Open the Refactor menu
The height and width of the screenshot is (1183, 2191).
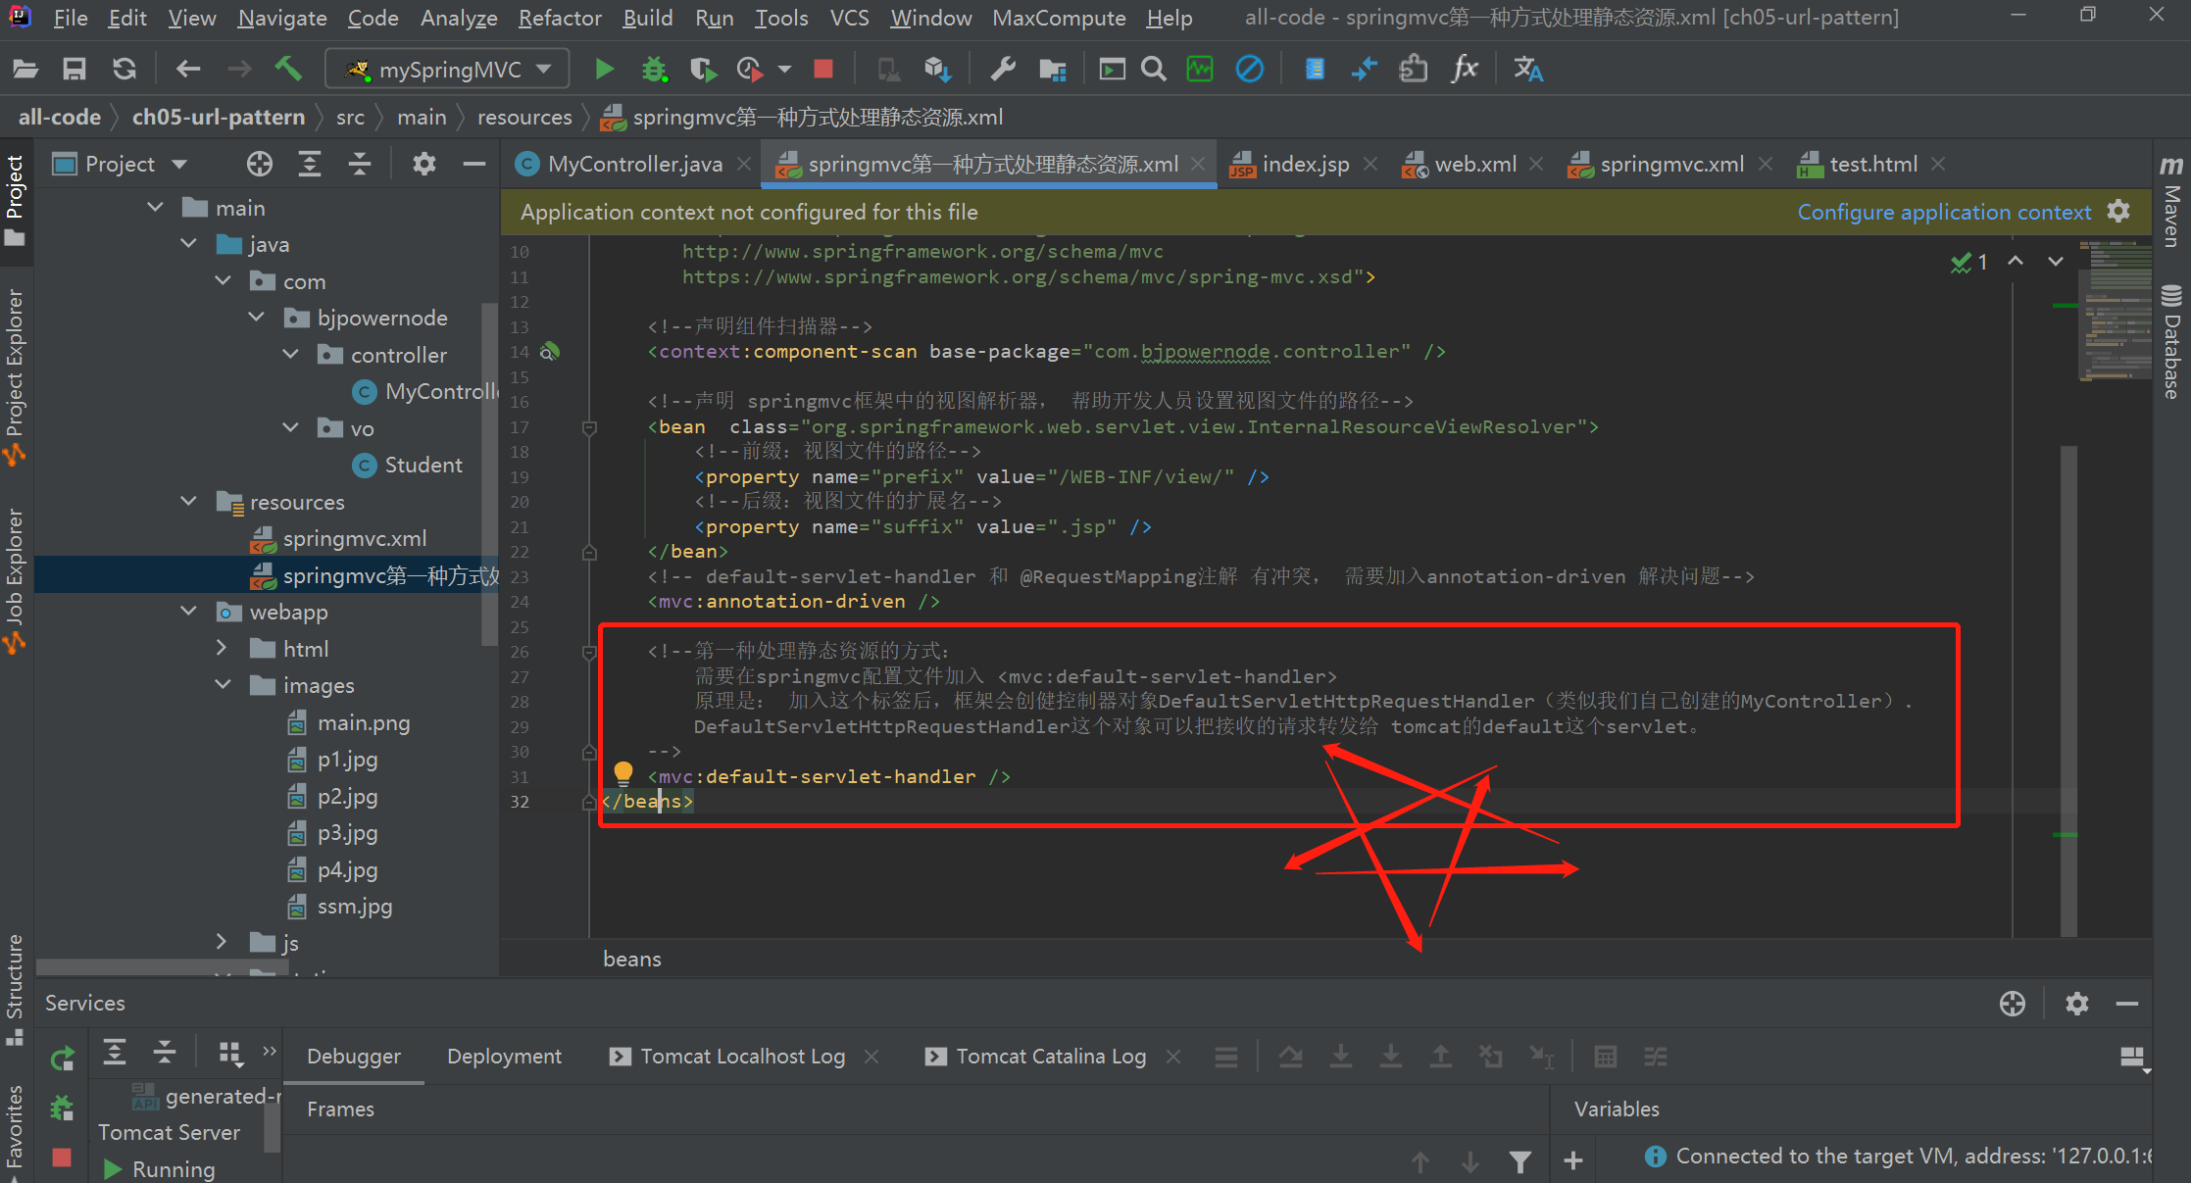pyautogui.click(x=559, y=18)
